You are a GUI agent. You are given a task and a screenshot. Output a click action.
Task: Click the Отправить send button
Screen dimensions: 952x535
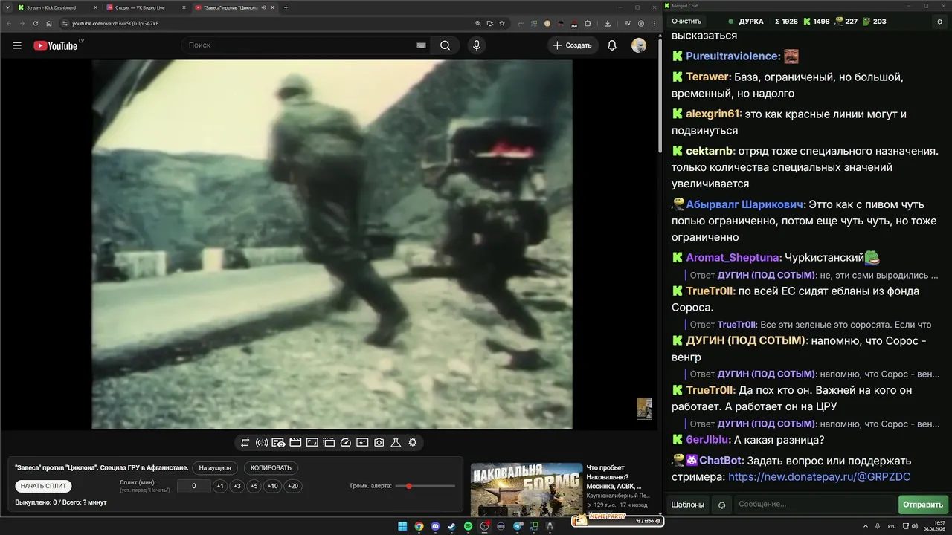[923, 505]
